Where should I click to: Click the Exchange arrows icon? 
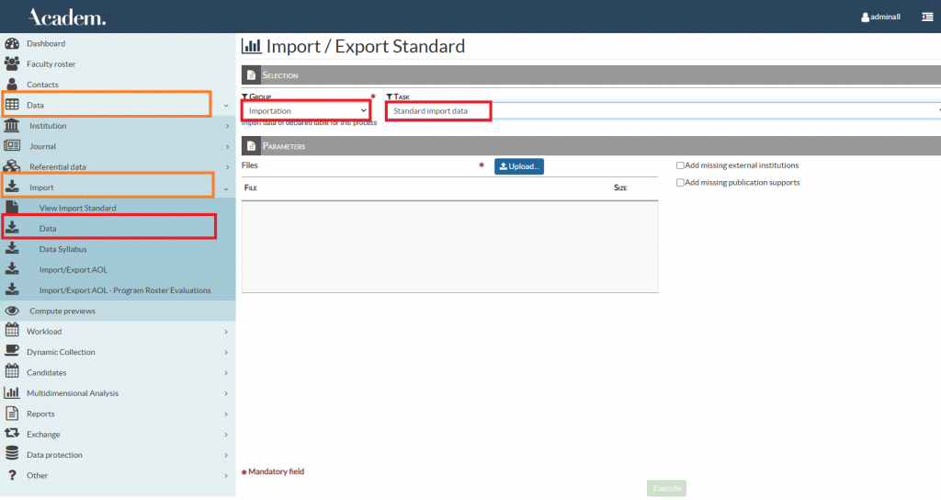(12, 434)
